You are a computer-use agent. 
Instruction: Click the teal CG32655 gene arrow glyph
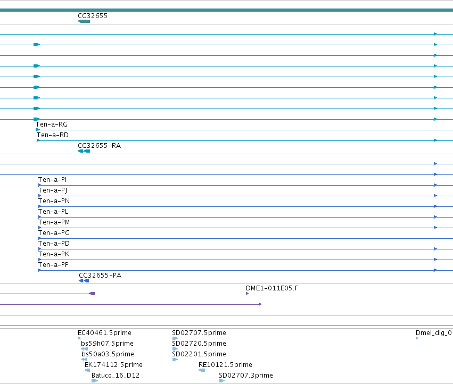tap(84, 21)
